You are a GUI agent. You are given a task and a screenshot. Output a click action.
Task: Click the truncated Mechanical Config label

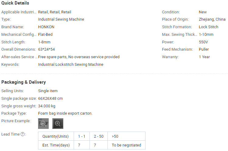[x=19, y=35]
